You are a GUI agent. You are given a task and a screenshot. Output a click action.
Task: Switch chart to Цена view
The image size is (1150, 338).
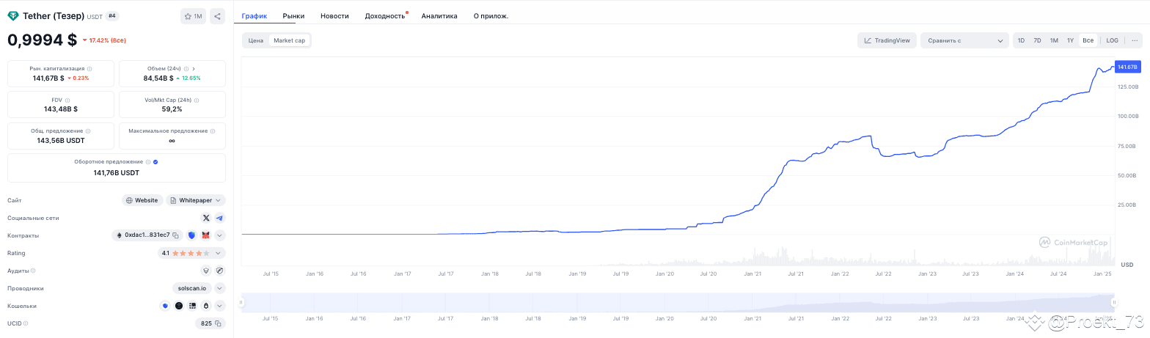pos(256,40)
